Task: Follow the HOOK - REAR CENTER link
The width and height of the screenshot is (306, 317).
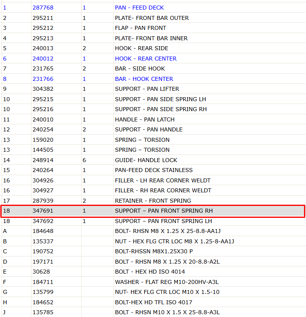Action: coord(146,59)
